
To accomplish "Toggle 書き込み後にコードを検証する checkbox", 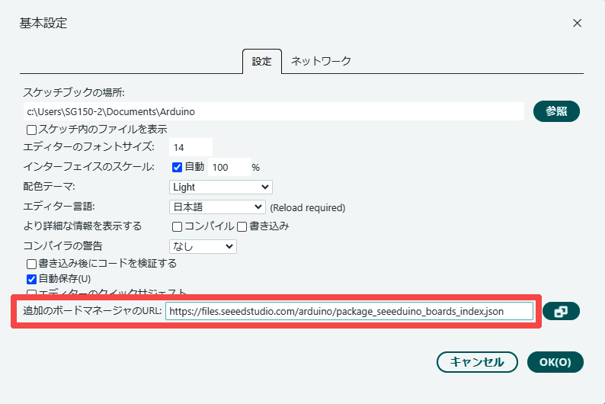I will (32, 264).
